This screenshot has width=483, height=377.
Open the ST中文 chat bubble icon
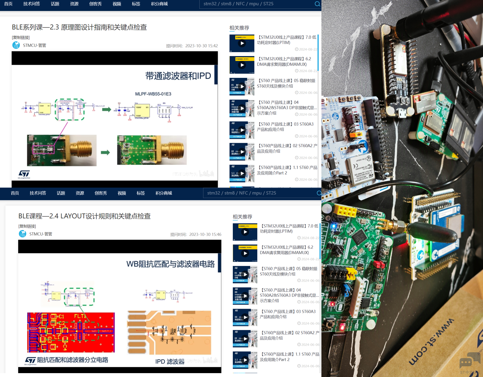coord(469,360)
